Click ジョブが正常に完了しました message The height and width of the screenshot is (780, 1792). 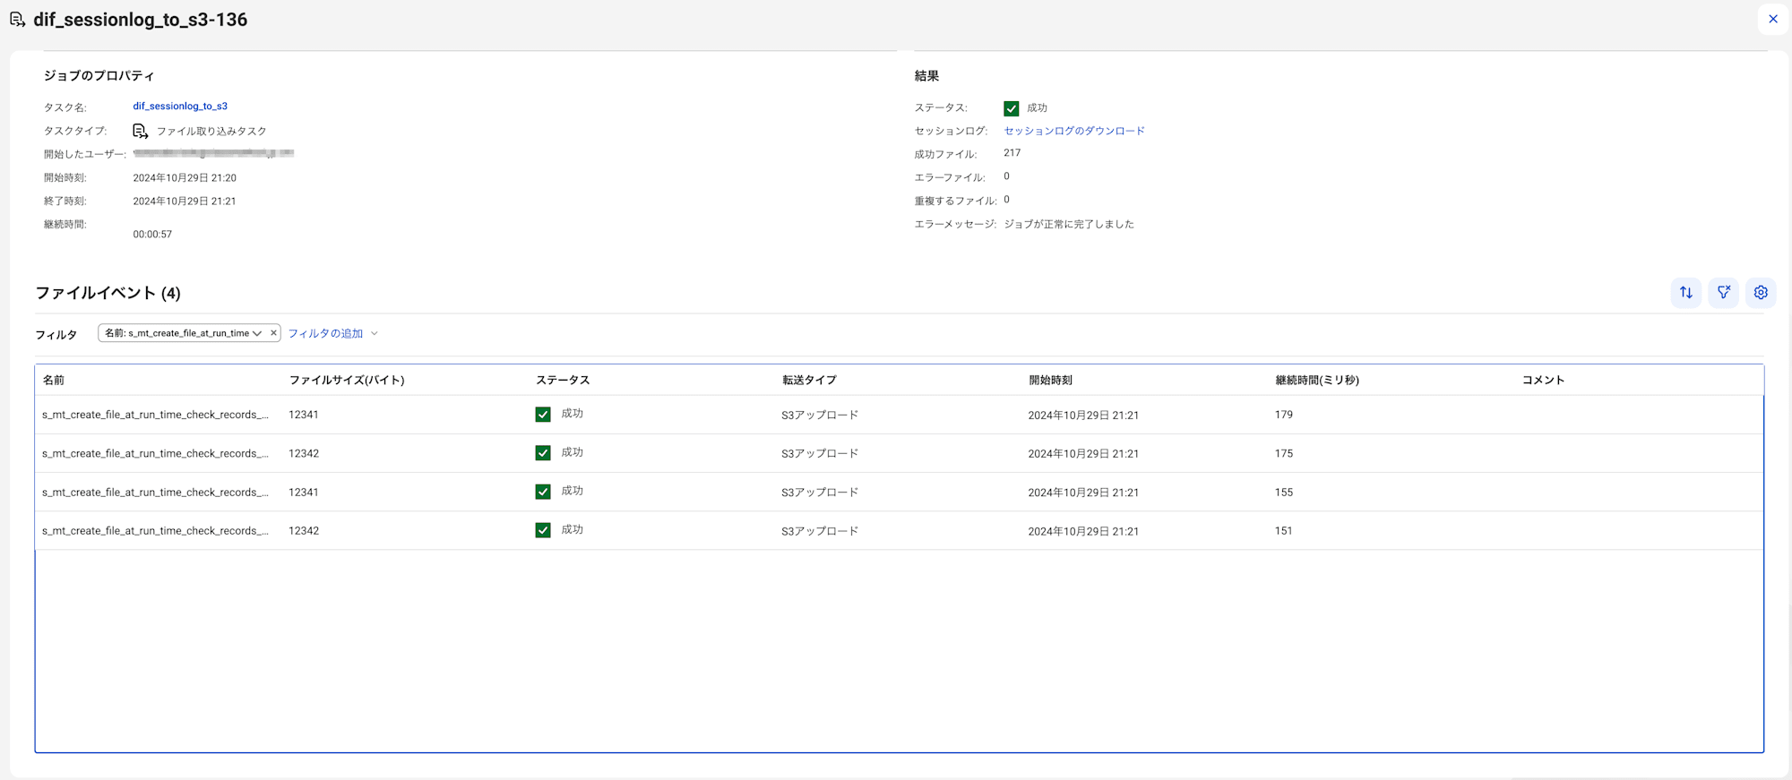pyautogui.click(x=1069, y=224)
